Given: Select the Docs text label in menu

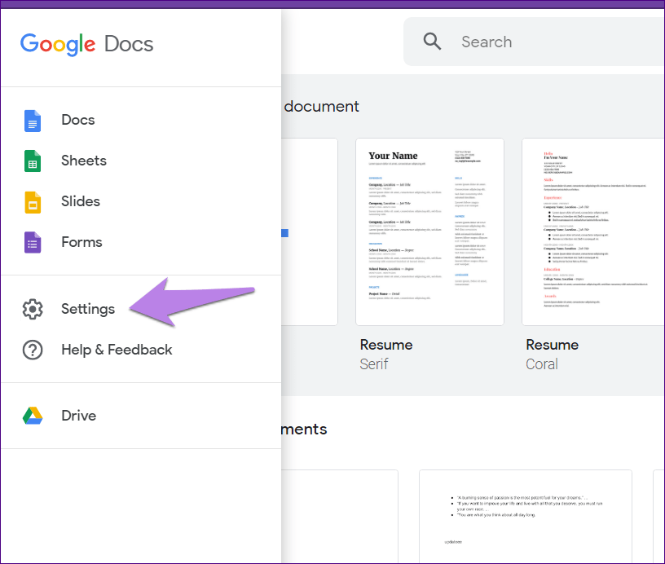Looking at the screenshot, I should point(78,121).
